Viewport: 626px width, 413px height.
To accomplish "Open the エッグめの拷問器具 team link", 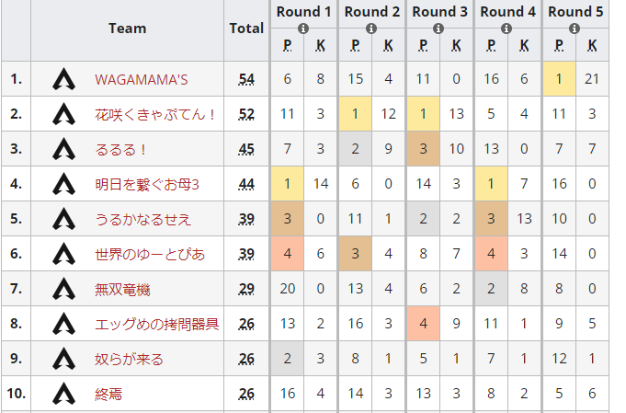I will click(x=156, y=324).
